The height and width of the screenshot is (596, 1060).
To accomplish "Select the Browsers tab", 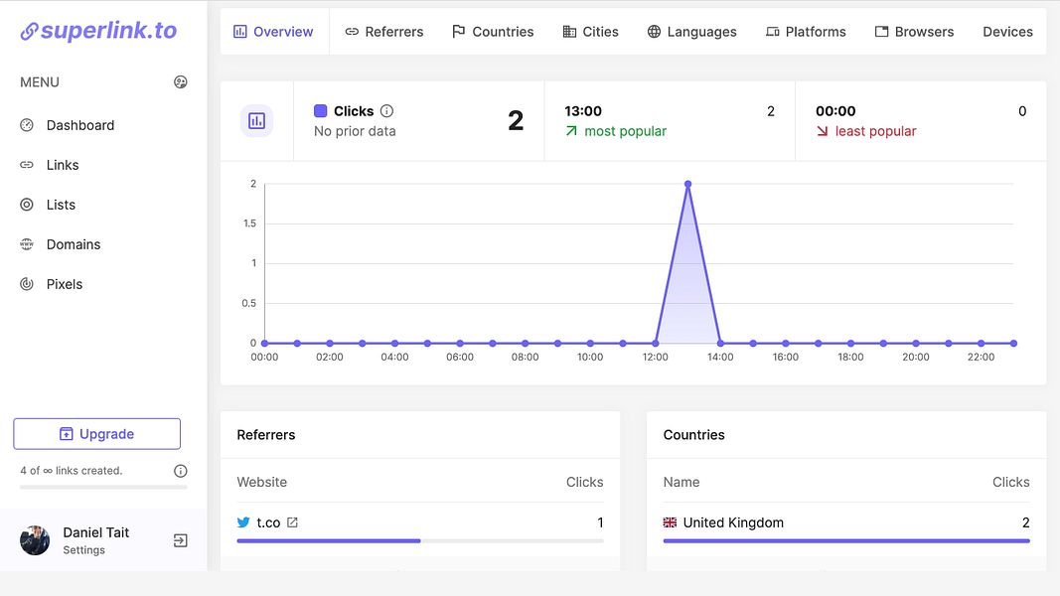I will pyautogui.click(x=914, y=32).
